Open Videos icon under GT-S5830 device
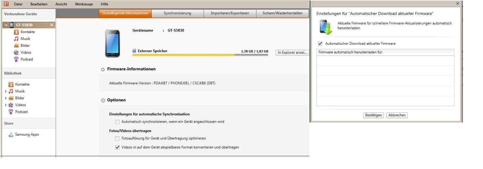Image resolution: width=483 pixels, height=169 pixels. (16, 52)
